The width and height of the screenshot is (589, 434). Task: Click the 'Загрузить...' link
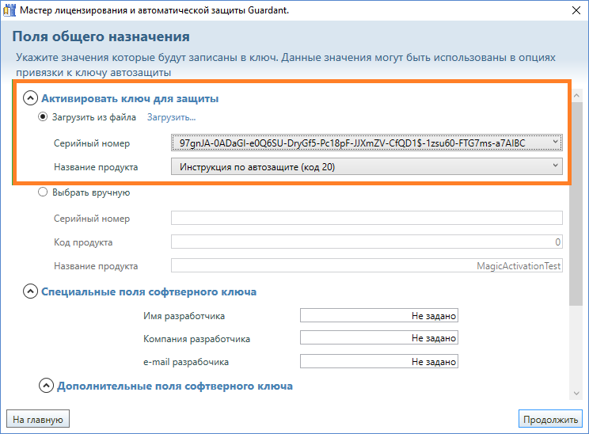point(171,118)
